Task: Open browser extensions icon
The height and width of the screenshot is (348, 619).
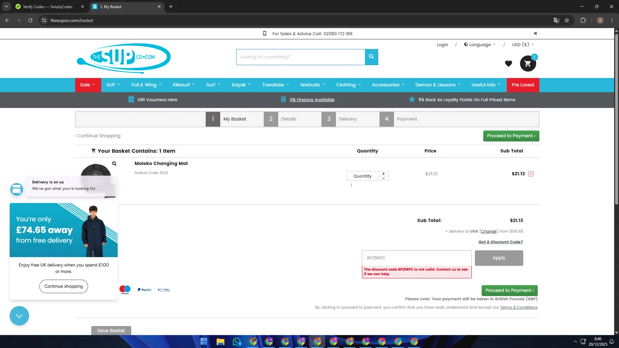Action: [x=583, y=20]
